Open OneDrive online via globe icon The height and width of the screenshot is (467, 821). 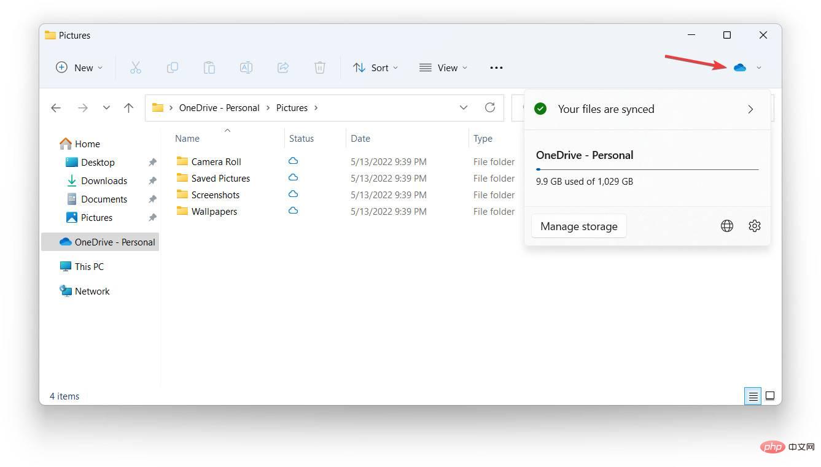727,226
